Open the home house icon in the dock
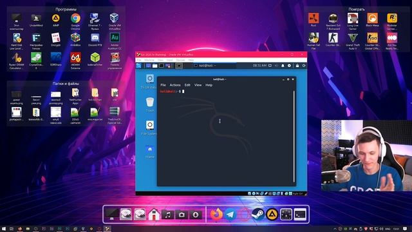Image resolution: width=412 pixels, height=232 pixels. click(154, 215)
